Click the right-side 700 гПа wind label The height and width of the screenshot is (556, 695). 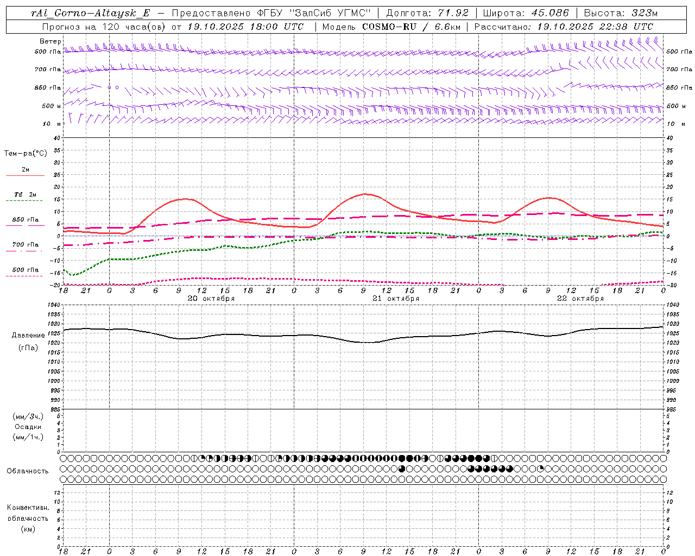coord(679,69)
